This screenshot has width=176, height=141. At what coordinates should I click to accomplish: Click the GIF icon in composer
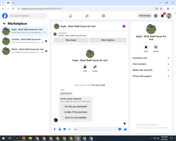70,129
